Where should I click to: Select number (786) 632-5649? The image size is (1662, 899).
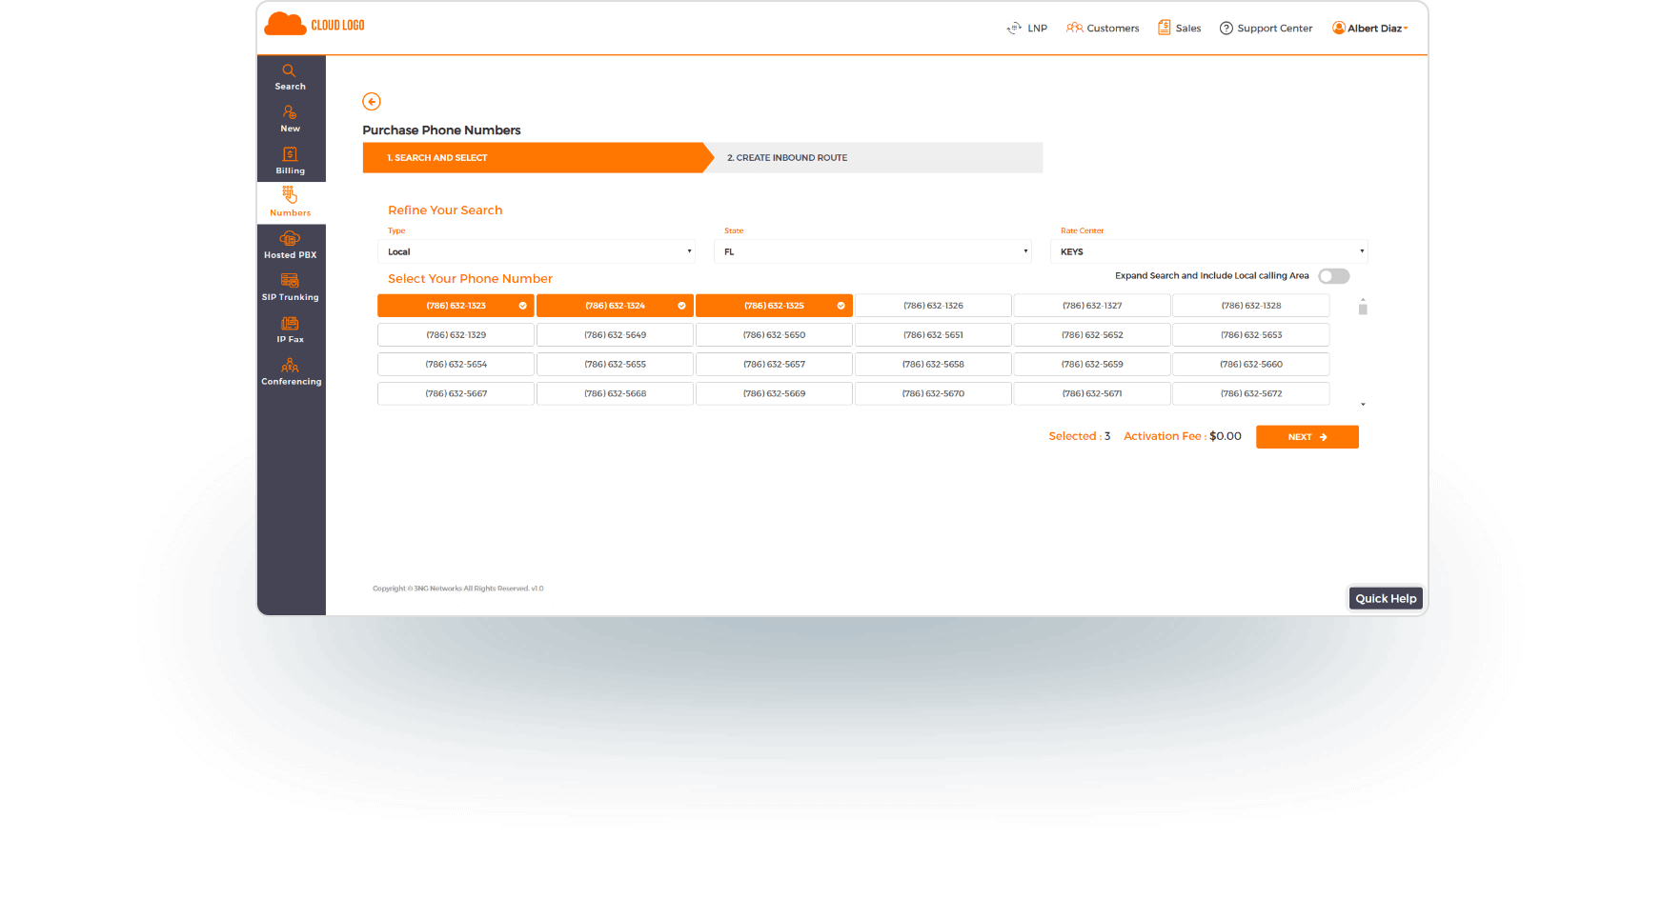[615, 335]
